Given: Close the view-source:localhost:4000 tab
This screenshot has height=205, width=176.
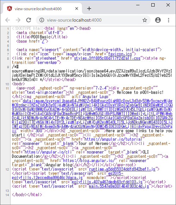Looking at the screenshot, I should coord(77,9).
